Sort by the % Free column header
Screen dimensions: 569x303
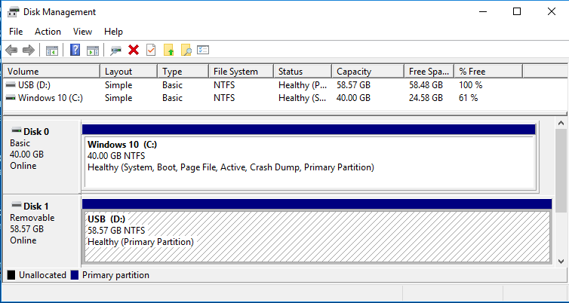pyautogui.click(x=488, y=72)
